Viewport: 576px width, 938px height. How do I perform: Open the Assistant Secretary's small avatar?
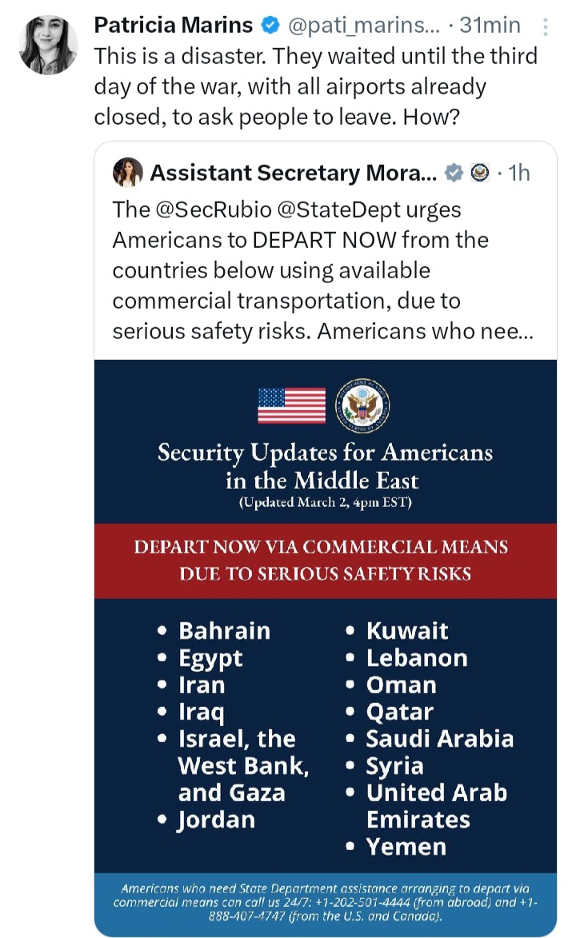(128, 173)
